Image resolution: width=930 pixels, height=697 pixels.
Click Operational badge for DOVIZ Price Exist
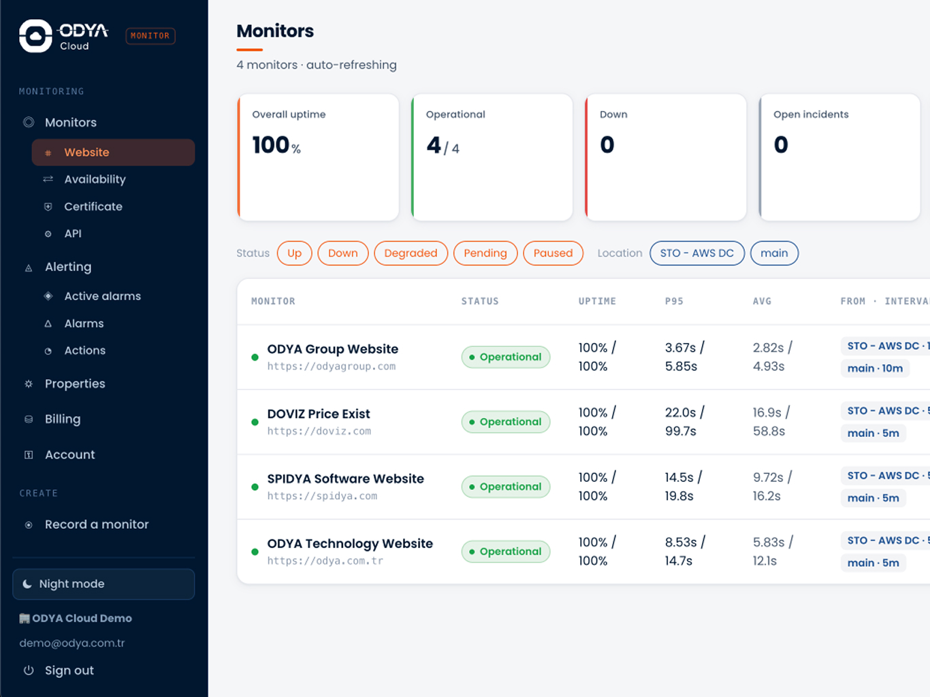click(506, 422)
